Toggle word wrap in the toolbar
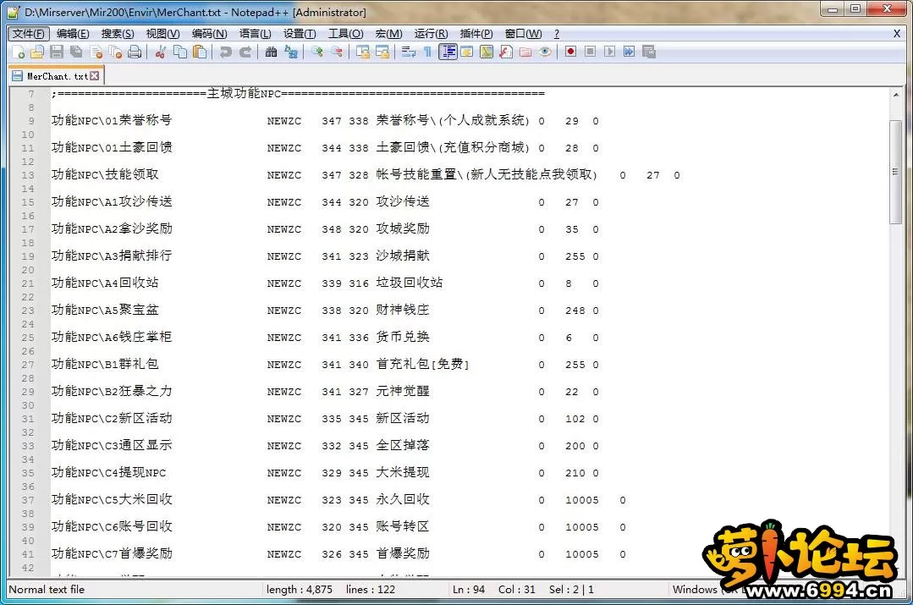The height and width of the screenshot is (605, 913). [409, 52]
